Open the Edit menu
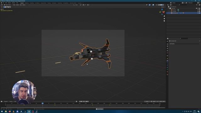This screenshot has height=113, width=201. (x=6, y=3)
